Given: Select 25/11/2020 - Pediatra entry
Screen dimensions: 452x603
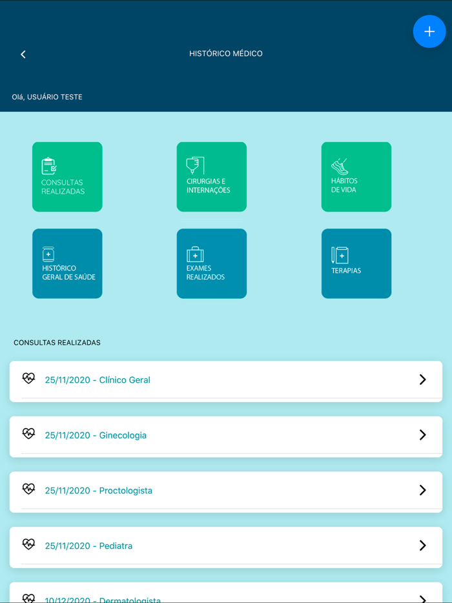Looking at the screenshot, I should pyautogui.click(x=226, y=547).
